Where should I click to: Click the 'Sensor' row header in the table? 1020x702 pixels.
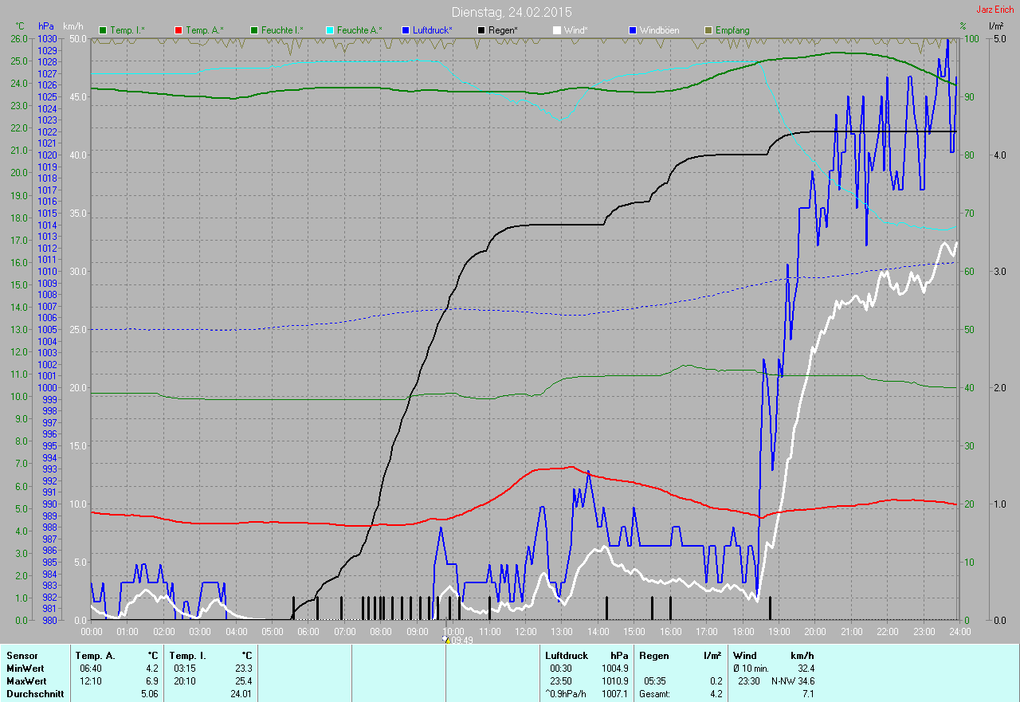(22, 656)
